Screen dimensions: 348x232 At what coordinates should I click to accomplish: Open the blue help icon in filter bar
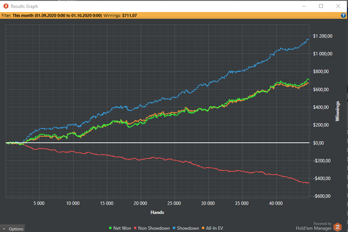(x=343, y=15)
